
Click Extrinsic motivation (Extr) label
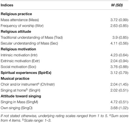[x=20, y=61]
